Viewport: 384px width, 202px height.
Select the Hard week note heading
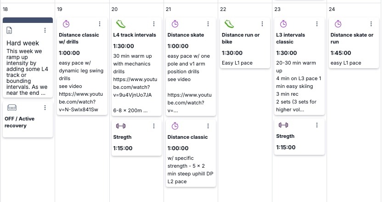(23, 43)
